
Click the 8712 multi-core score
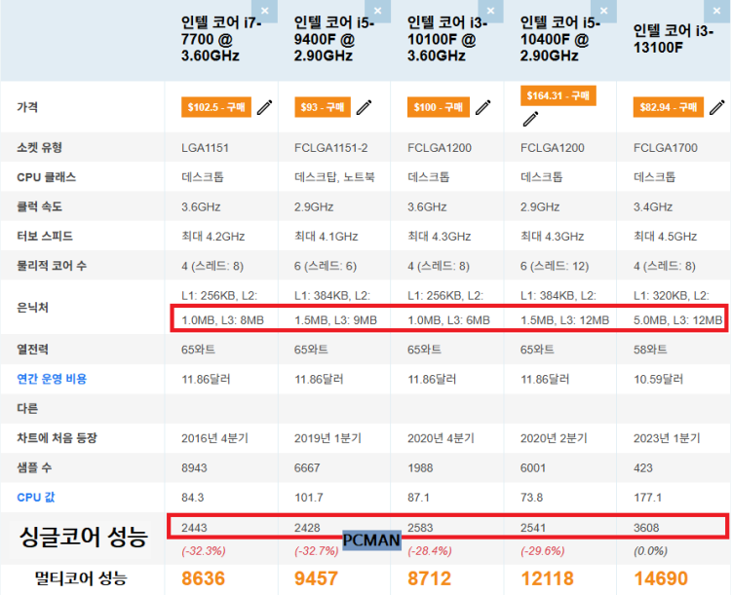pos(430,578)
